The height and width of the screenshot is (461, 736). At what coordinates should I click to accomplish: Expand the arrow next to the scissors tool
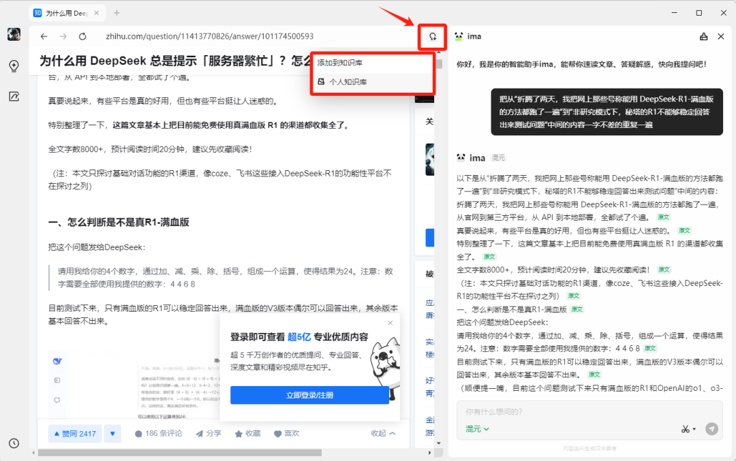pos(694,429)
